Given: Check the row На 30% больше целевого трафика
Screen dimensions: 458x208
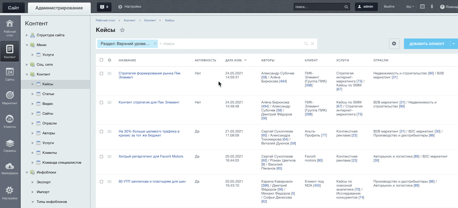Looking at the screenshot, I should coord(102,131).
